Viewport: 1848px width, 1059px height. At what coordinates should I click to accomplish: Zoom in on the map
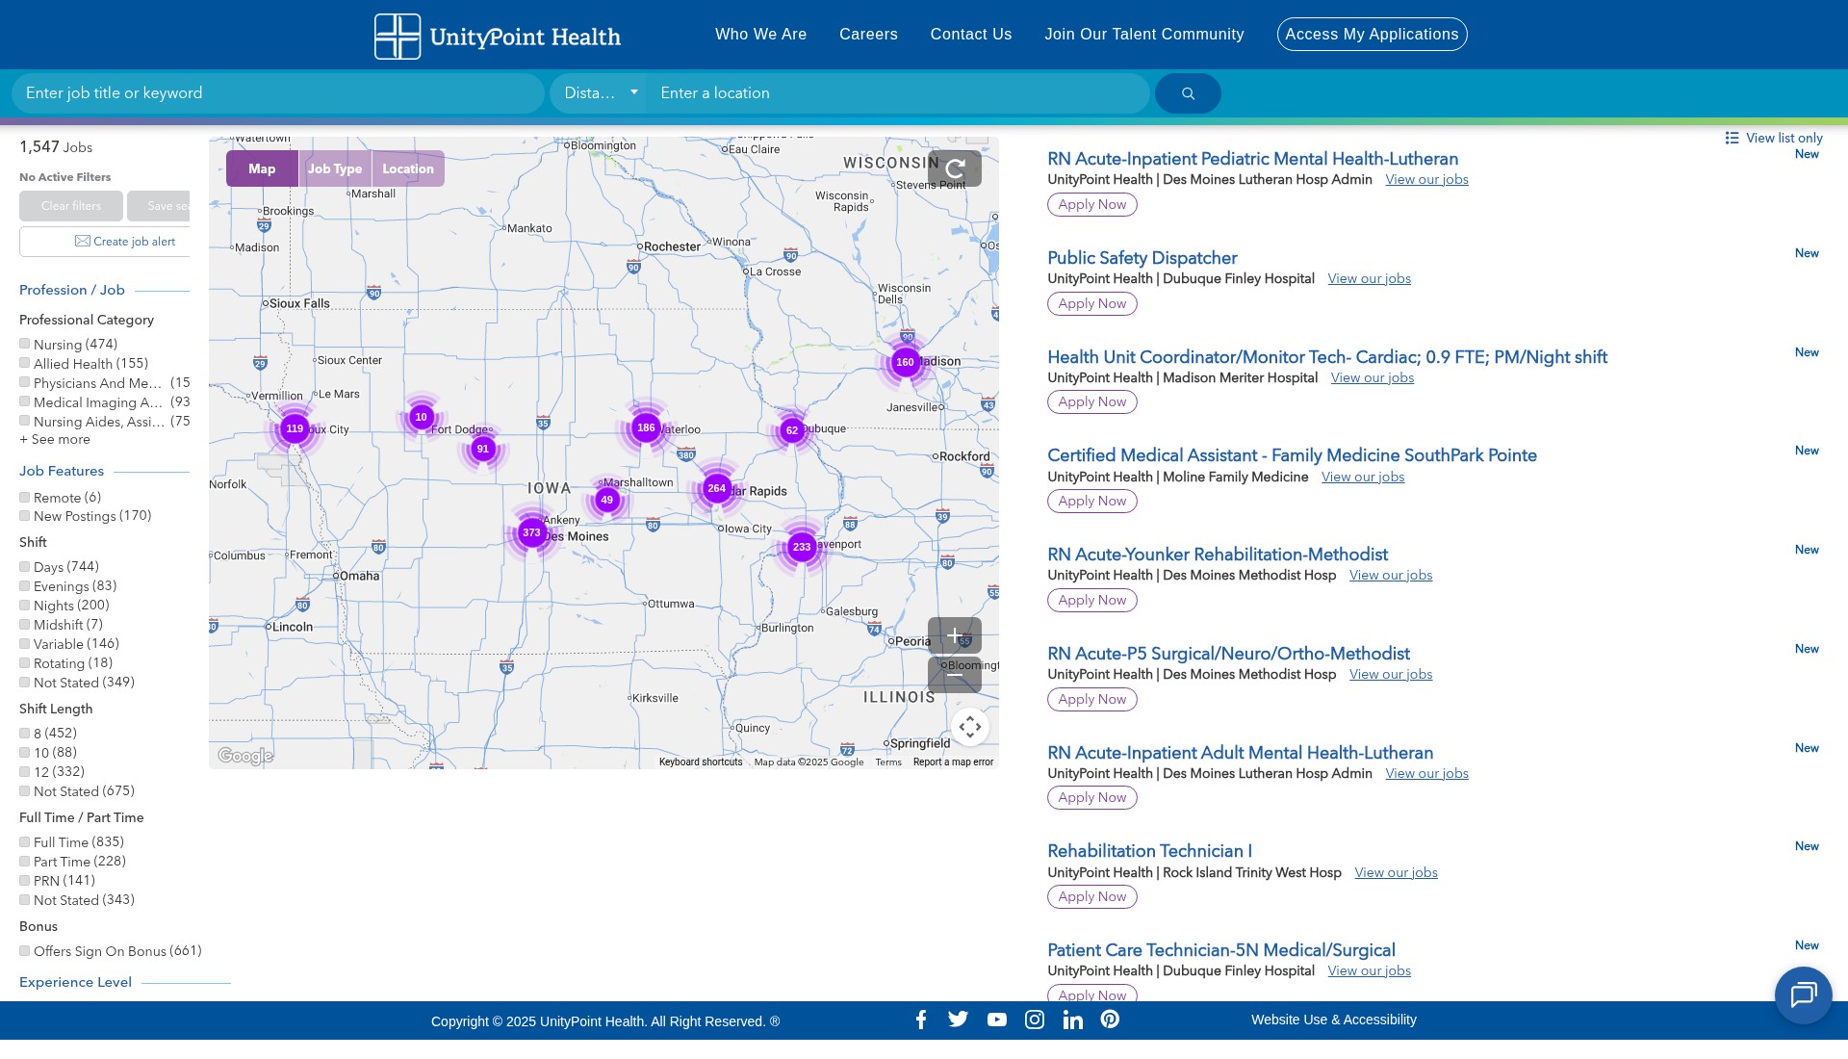[x=955, y=635]
